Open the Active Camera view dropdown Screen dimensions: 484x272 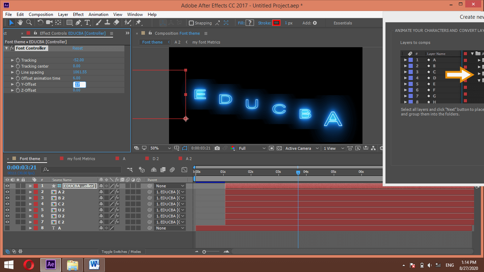pyautogui.click(x=301, y=148)
